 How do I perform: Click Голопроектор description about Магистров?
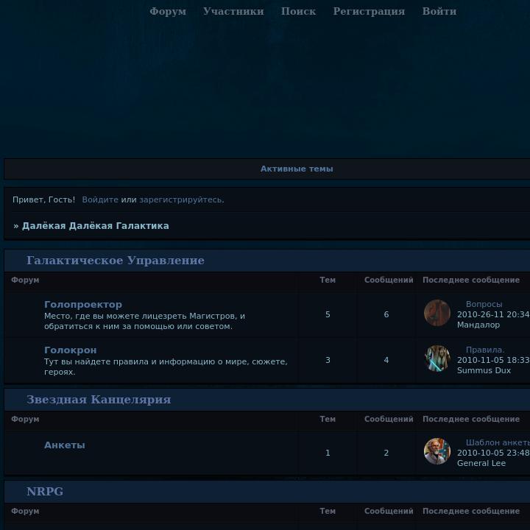pyautogui.click(x=145, y=321)
